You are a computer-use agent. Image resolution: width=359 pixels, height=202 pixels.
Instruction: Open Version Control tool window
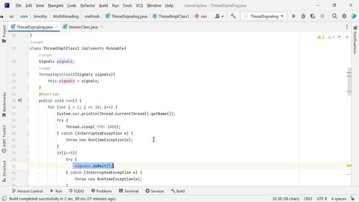[27, 191]
